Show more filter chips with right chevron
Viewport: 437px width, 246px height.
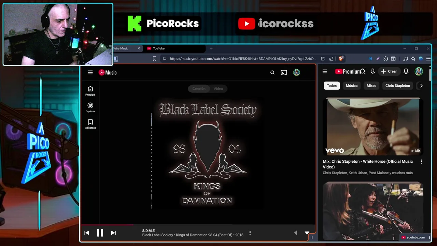(x=421, y=86)
